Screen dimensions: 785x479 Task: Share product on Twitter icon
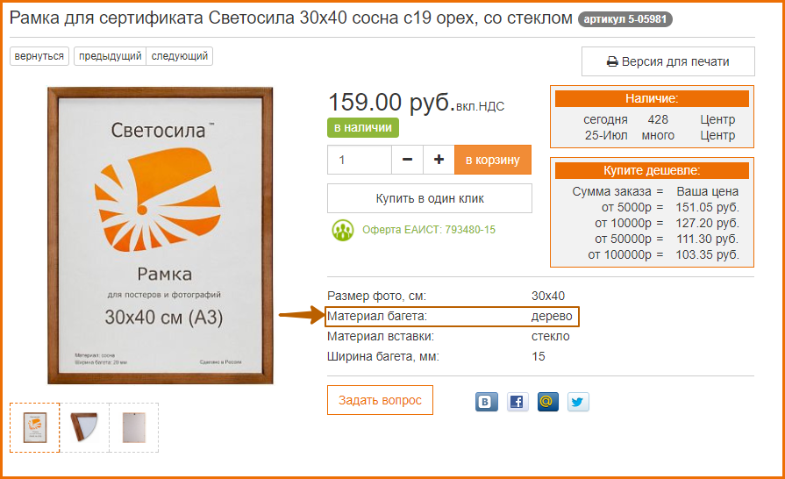coord(578,402)
